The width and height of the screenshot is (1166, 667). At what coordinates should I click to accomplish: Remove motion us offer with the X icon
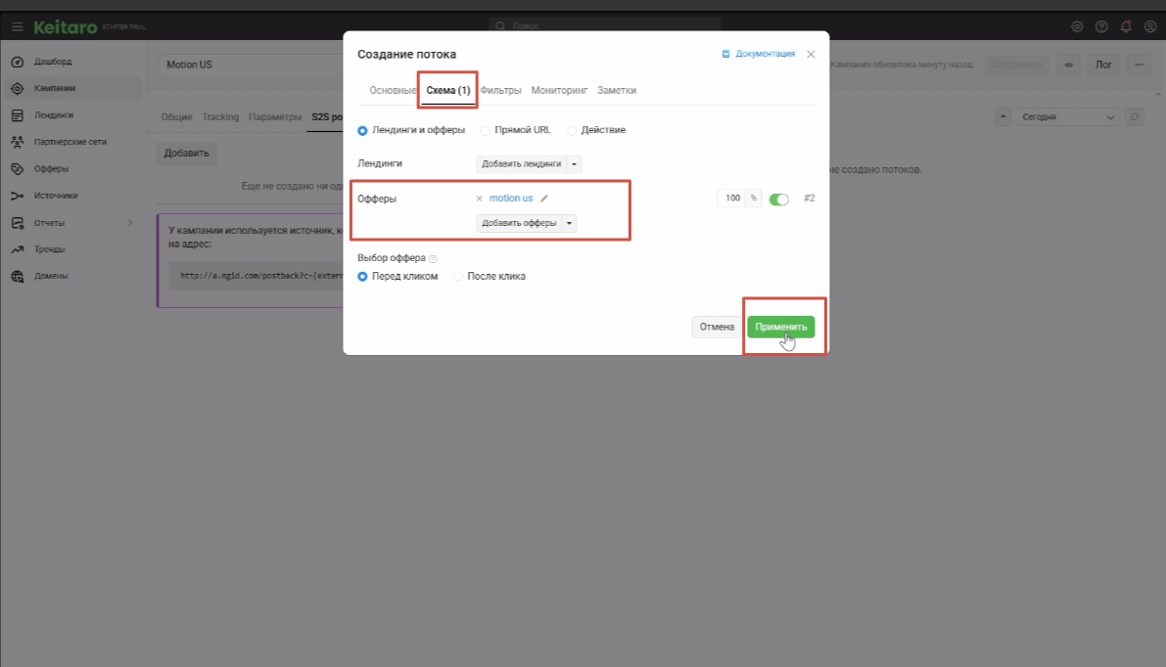pyautogui.click(x=479, y=199)
